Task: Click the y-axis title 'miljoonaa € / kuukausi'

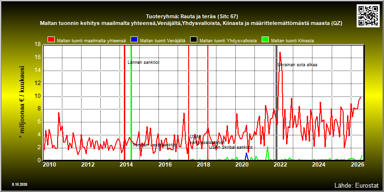Action: 22,102
